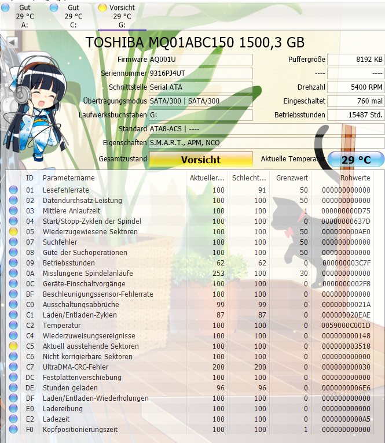Click the status icon for Datendurchsatz-Leistung
Image resolution: width=385 pixels, height=443 pixels.
pyautogui.click(x=13, y=200)
